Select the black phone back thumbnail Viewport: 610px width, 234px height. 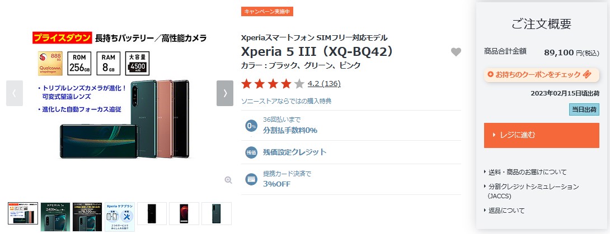click(152, 213)
